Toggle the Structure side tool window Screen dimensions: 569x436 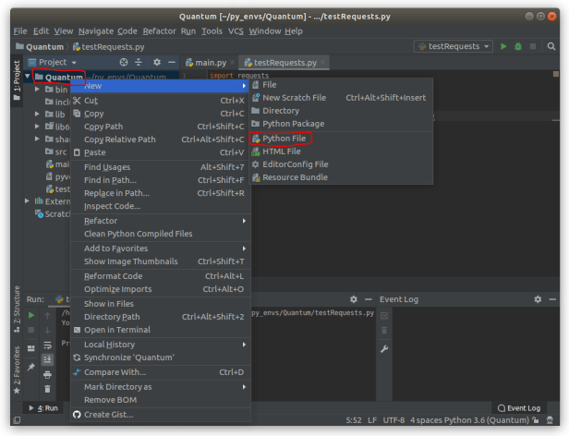click(x=16, y=309)
